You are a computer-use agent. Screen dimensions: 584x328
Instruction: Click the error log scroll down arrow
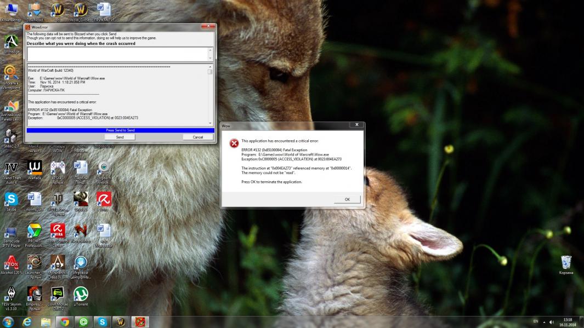[x=210, y=123]
